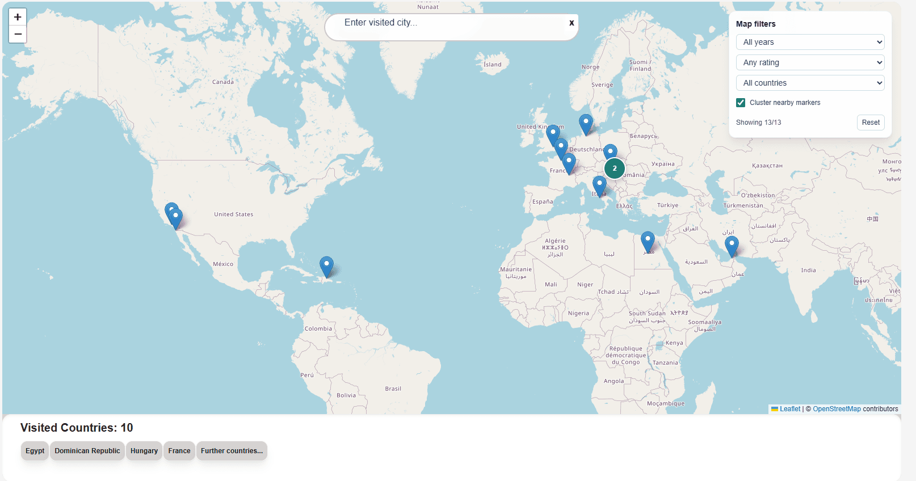
Task: Click the Hungary country chip
Action: [x=144, y=451]
